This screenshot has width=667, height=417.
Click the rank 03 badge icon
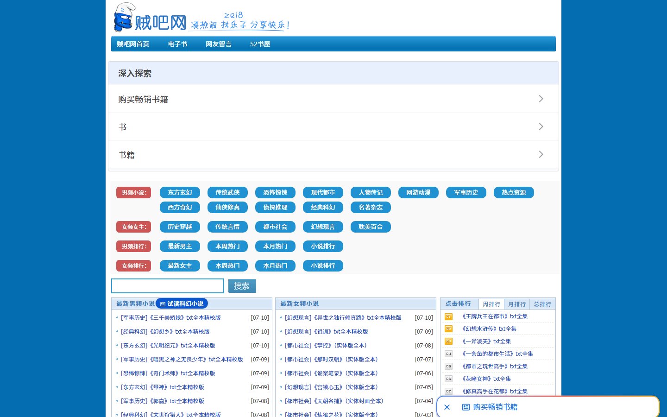coord(448,341)
